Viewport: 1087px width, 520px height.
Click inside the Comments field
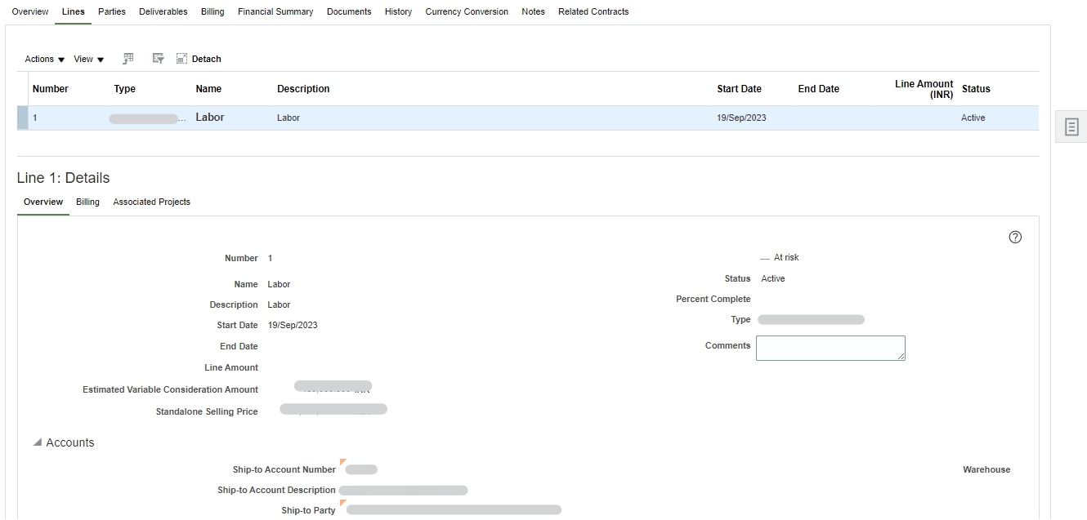tap(830, 348)
